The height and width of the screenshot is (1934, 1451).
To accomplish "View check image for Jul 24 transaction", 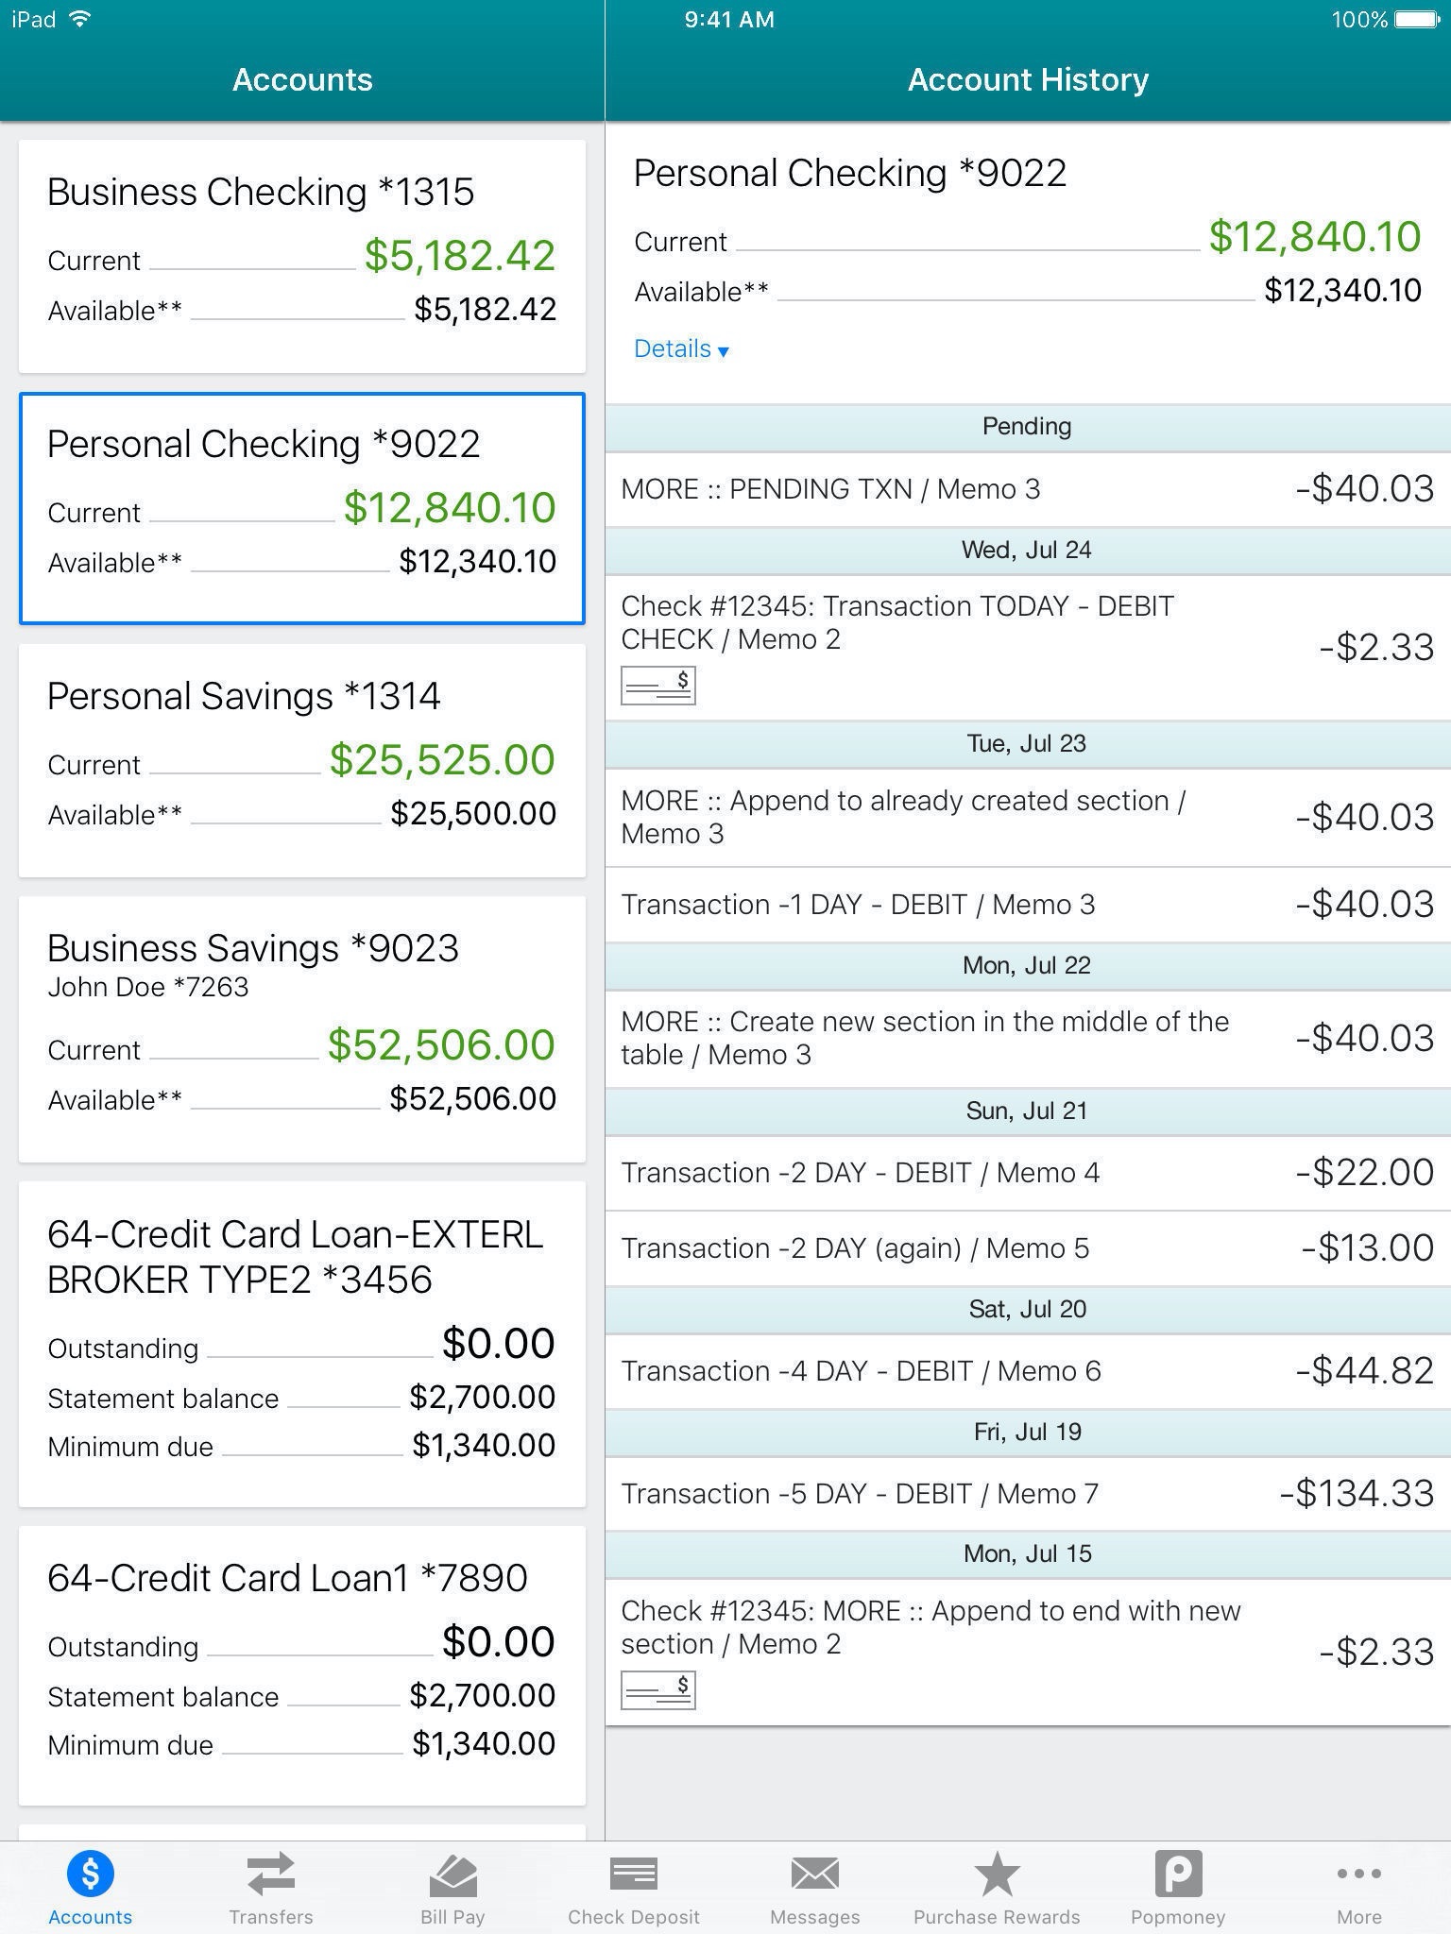I will (x=657, y=686).
